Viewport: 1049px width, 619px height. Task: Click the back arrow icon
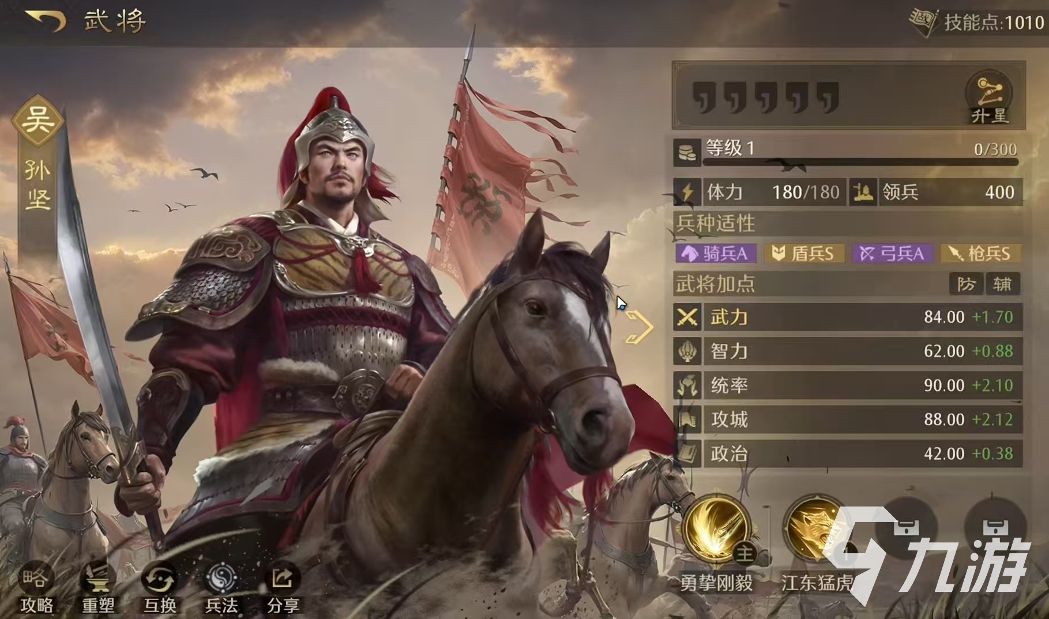45,21
